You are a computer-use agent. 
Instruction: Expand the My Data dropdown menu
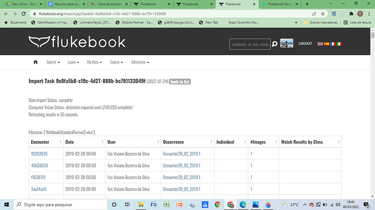[94, 62]
